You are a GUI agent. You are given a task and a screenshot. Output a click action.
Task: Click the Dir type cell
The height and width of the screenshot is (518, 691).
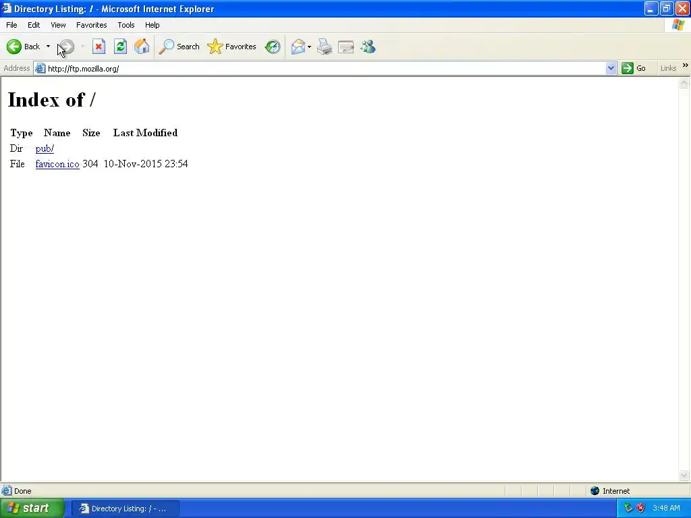(16, 148)
